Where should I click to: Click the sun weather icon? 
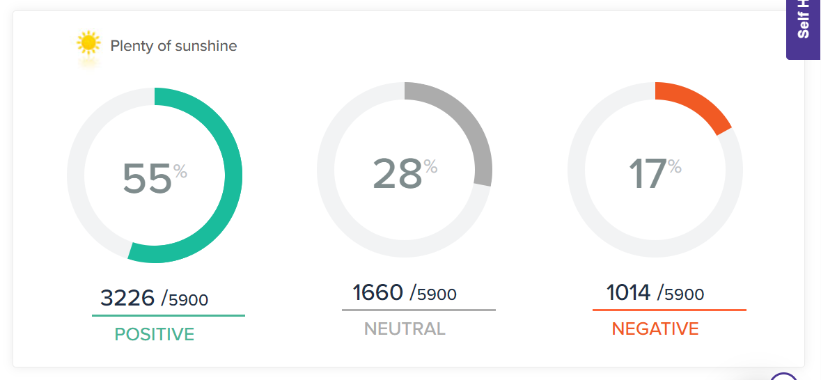tap(88, 45)
